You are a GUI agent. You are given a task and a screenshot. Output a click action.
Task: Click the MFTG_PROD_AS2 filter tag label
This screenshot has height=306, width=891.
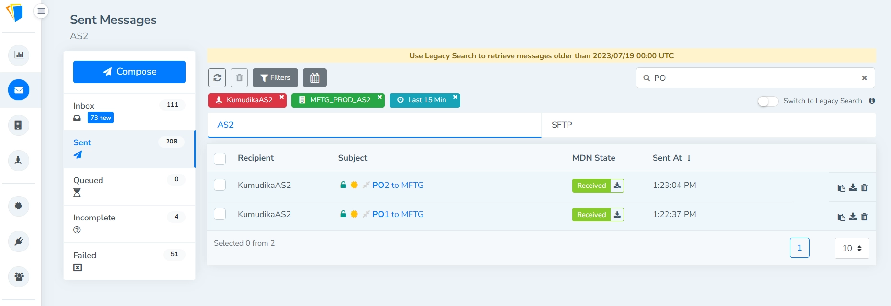[x=340, y=100]
